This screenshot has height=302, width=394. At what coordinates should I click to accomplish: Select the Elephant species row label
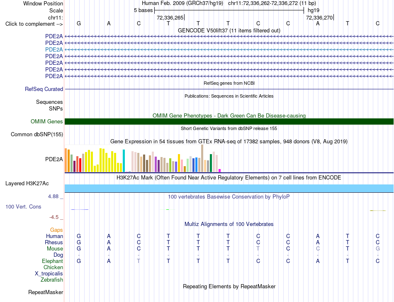tap(53, 261)
